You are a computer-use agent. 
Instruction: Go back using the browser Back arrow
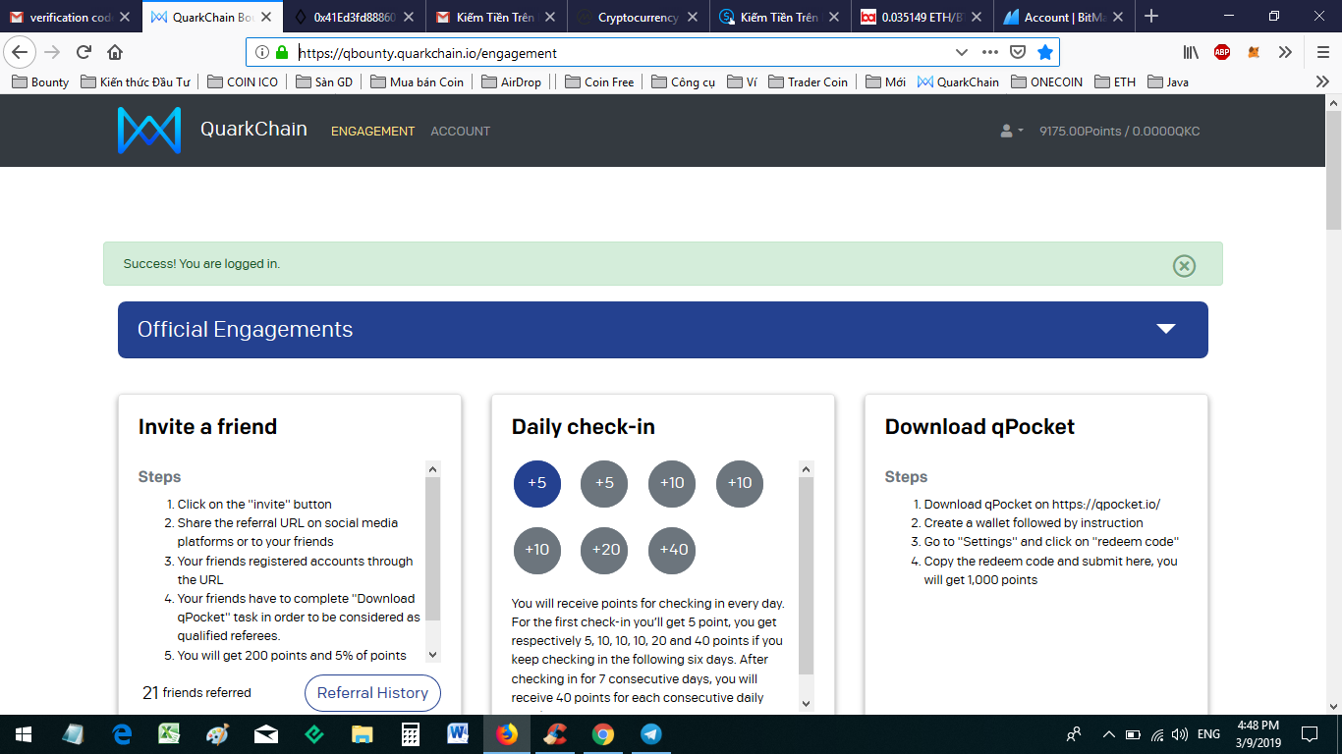pyautogui.click(x=20, y=52)
